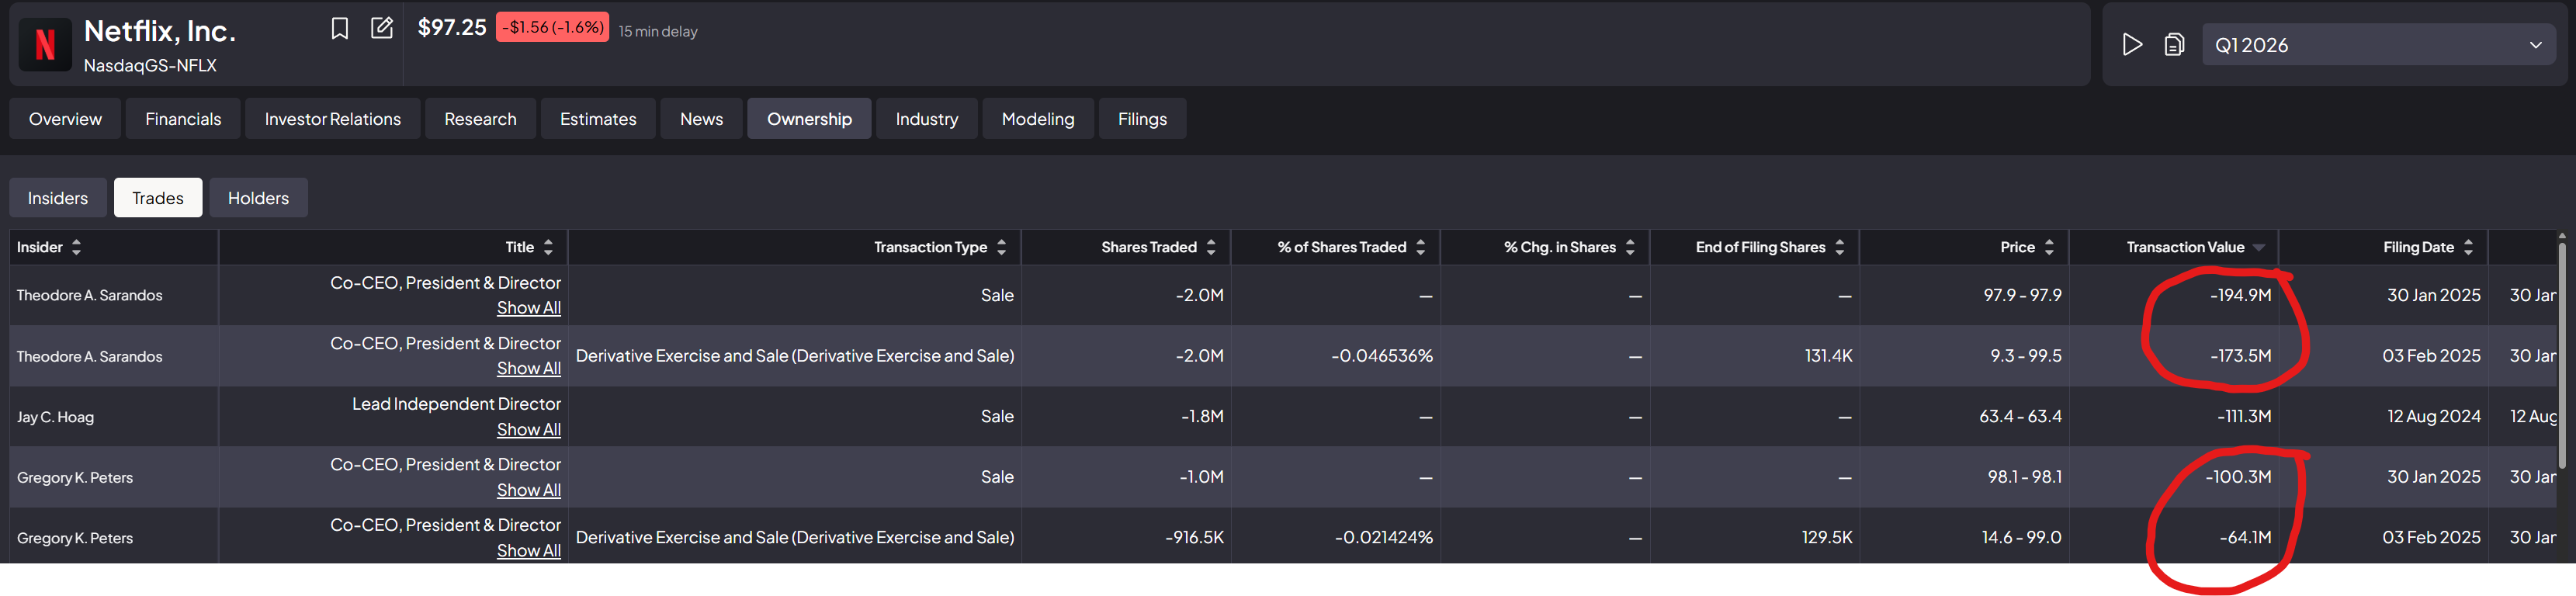The height and width of the screenshot is (596, 2576).
Task: Go to the Filings tab
Action: tap(1143, 119)
